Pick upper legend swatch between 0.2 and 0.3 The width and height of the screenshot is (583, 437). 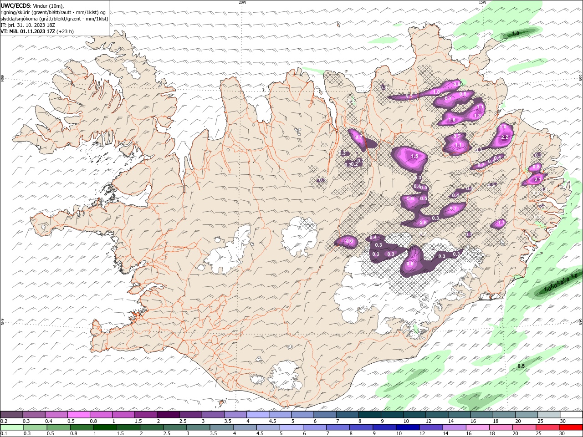11,415
